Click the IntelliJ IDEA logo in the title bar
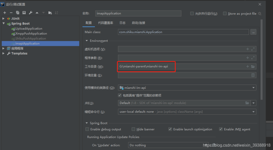 (2, 4)
